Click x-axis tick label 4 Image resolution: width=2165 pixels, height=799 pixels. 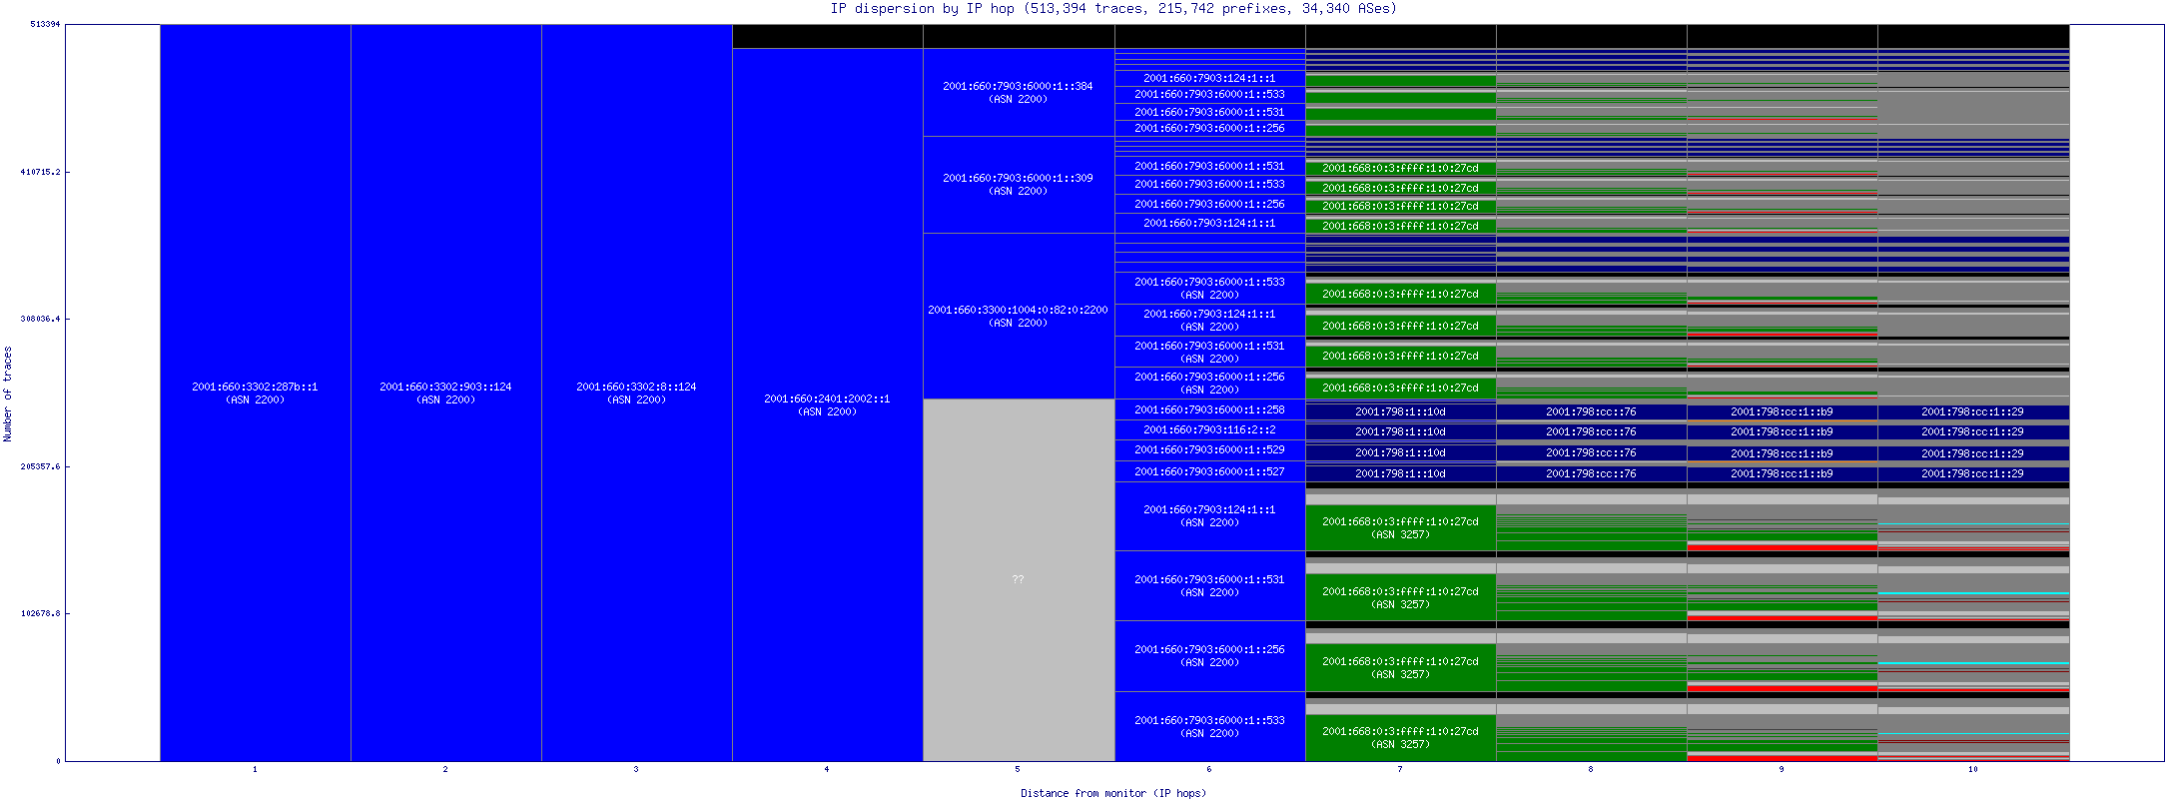(827, 769)
